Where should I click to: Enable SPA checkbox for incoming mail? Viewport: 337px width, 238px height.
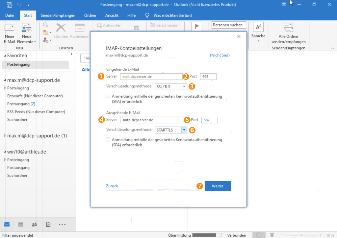tap(108, 96)
